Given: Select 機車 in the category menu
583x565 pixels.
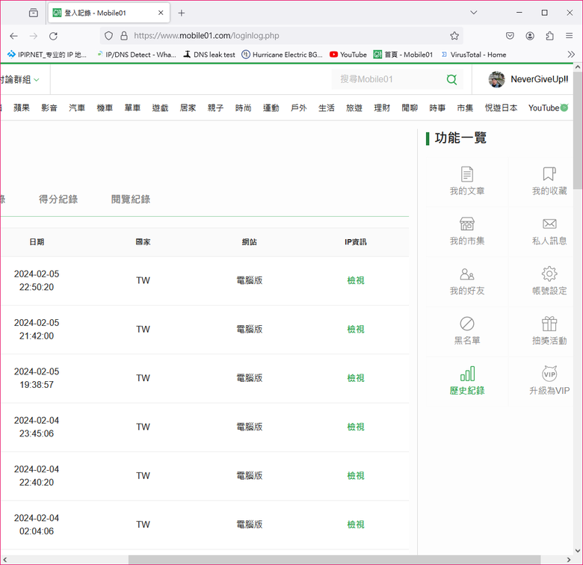Looking at the screenshot, I should [105, 108].
